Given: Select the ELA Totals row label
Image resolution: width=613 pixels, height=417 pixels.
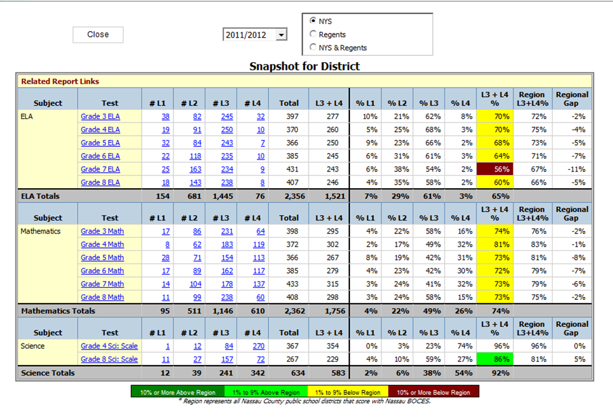Looking at the screenshot, I should coord(40,197).
